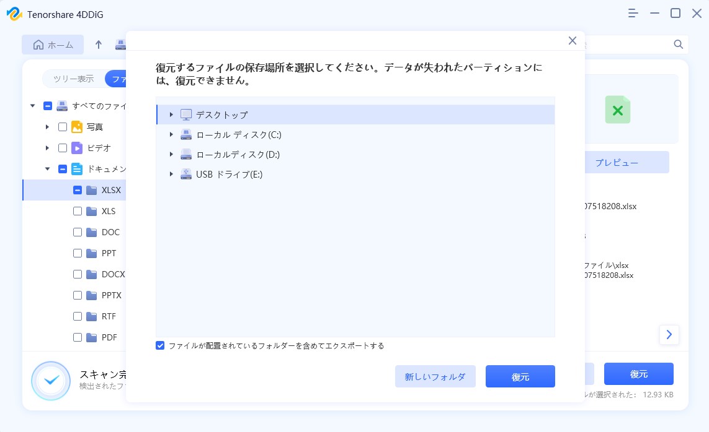Tick the RTF checkbox
Image resolution: width=709 pixels, height=432 pixels.
(78, 316)
